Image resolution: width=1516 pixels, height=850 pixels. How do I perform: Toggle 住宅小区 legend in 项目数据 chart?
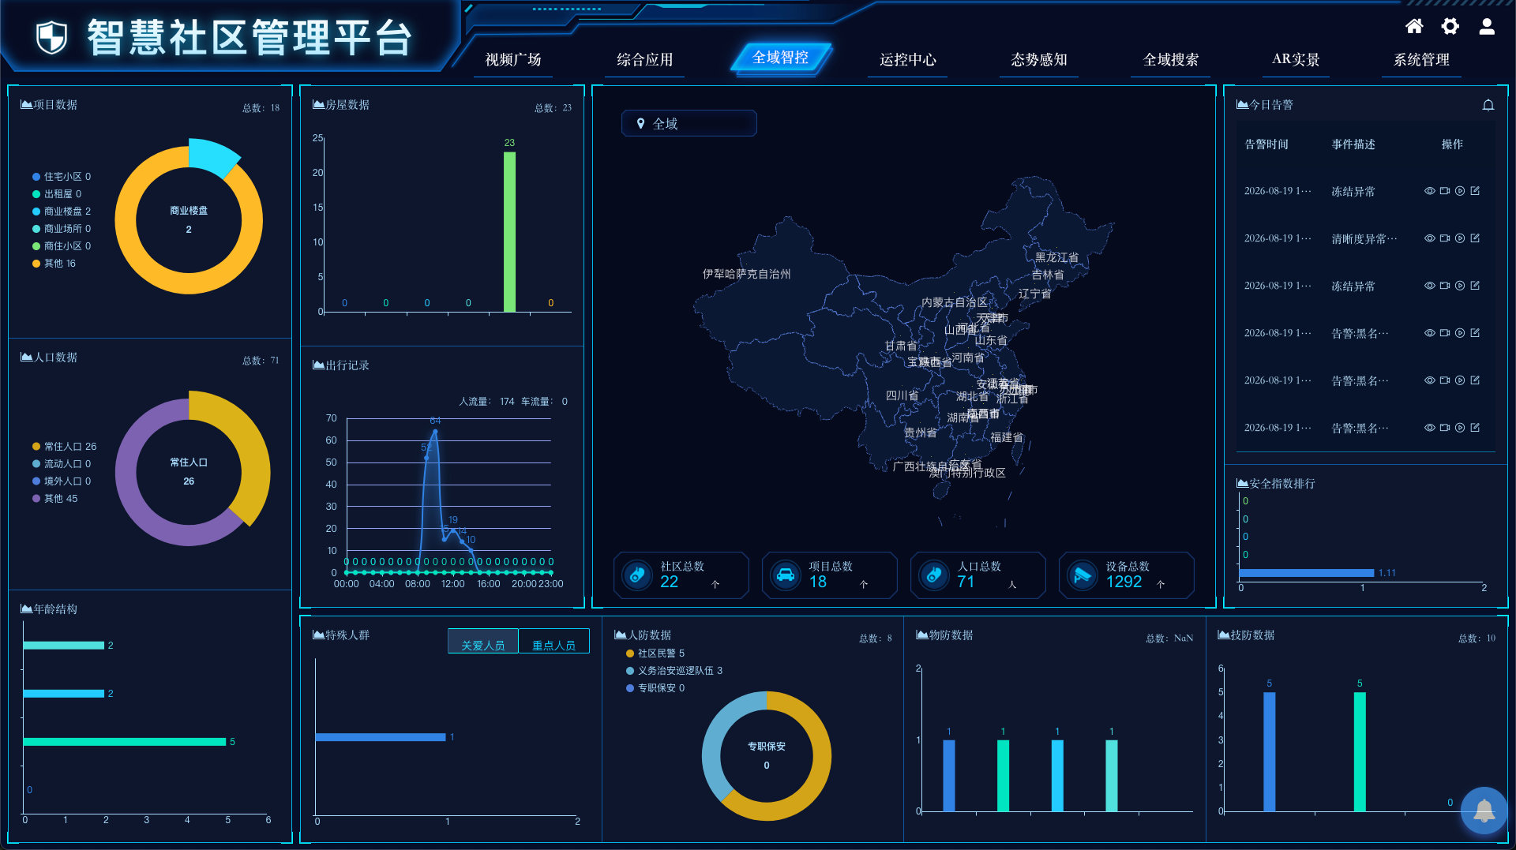coord(61,177)
